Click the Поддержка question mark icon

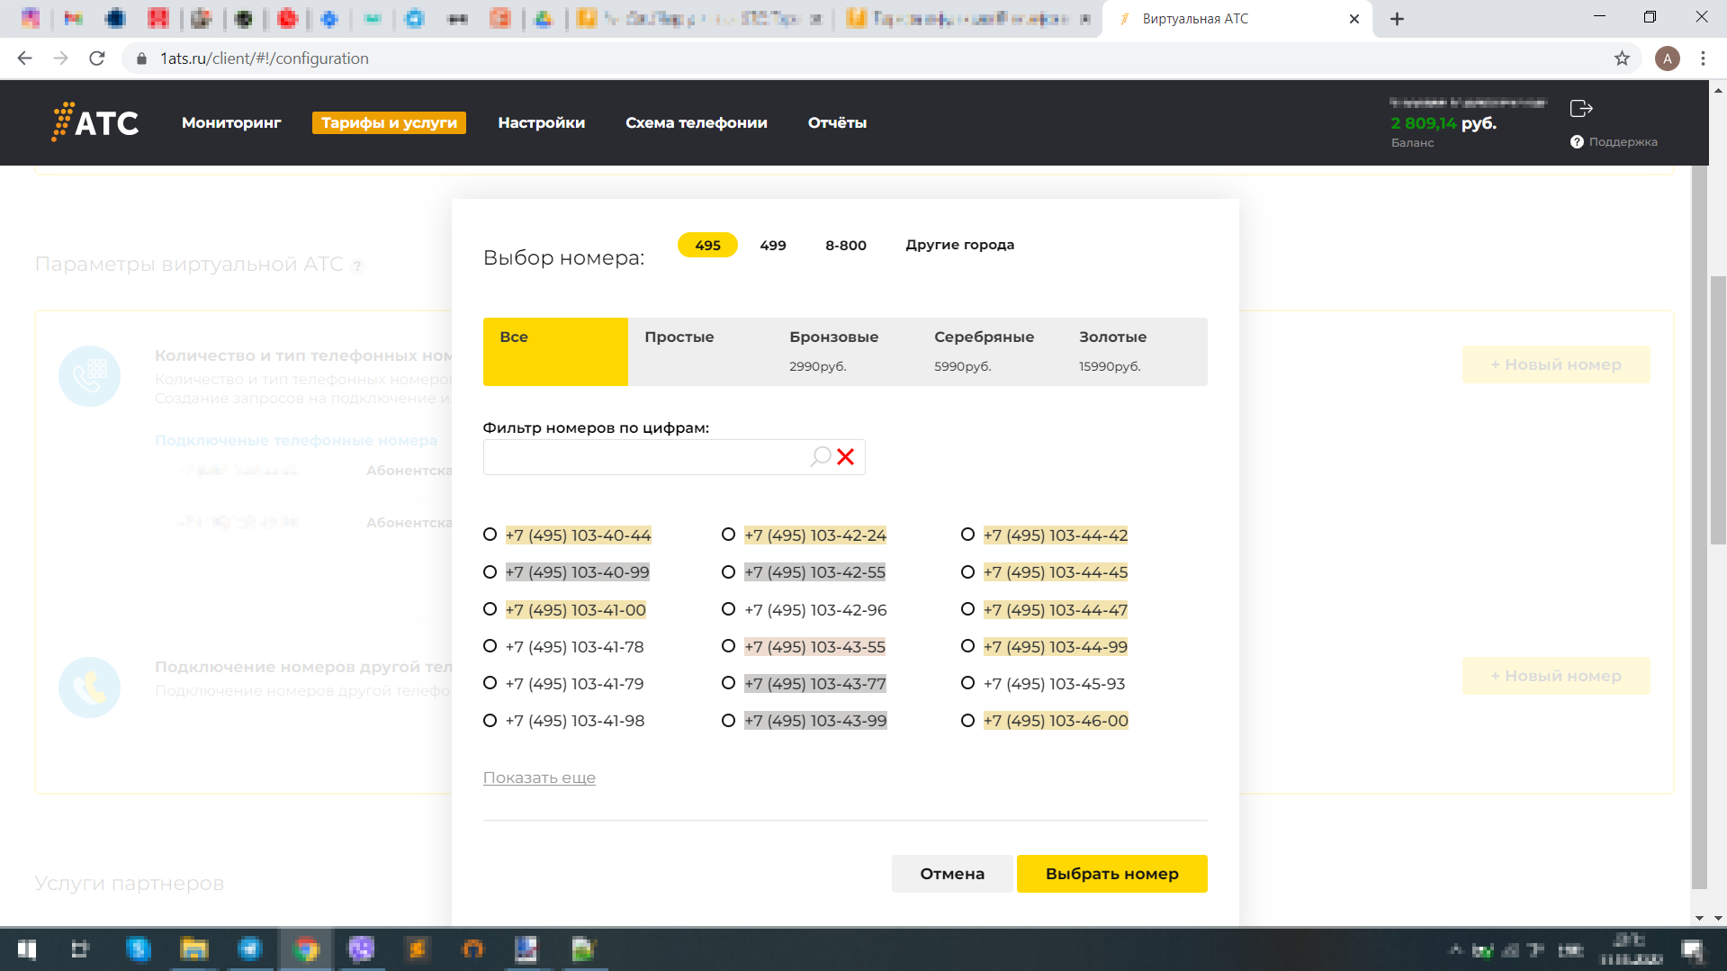(x=1577, y=142)
